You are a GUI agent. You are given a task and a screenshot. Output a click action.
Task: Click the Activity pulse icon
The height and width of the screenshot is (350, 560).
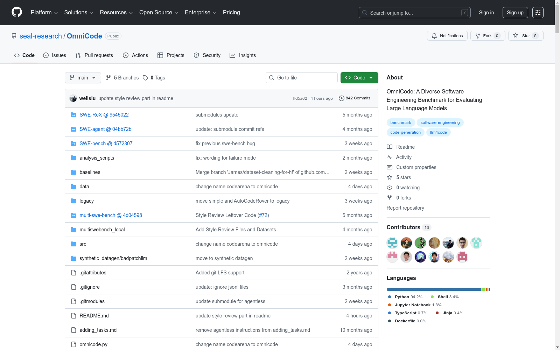(x=390, y=157)
